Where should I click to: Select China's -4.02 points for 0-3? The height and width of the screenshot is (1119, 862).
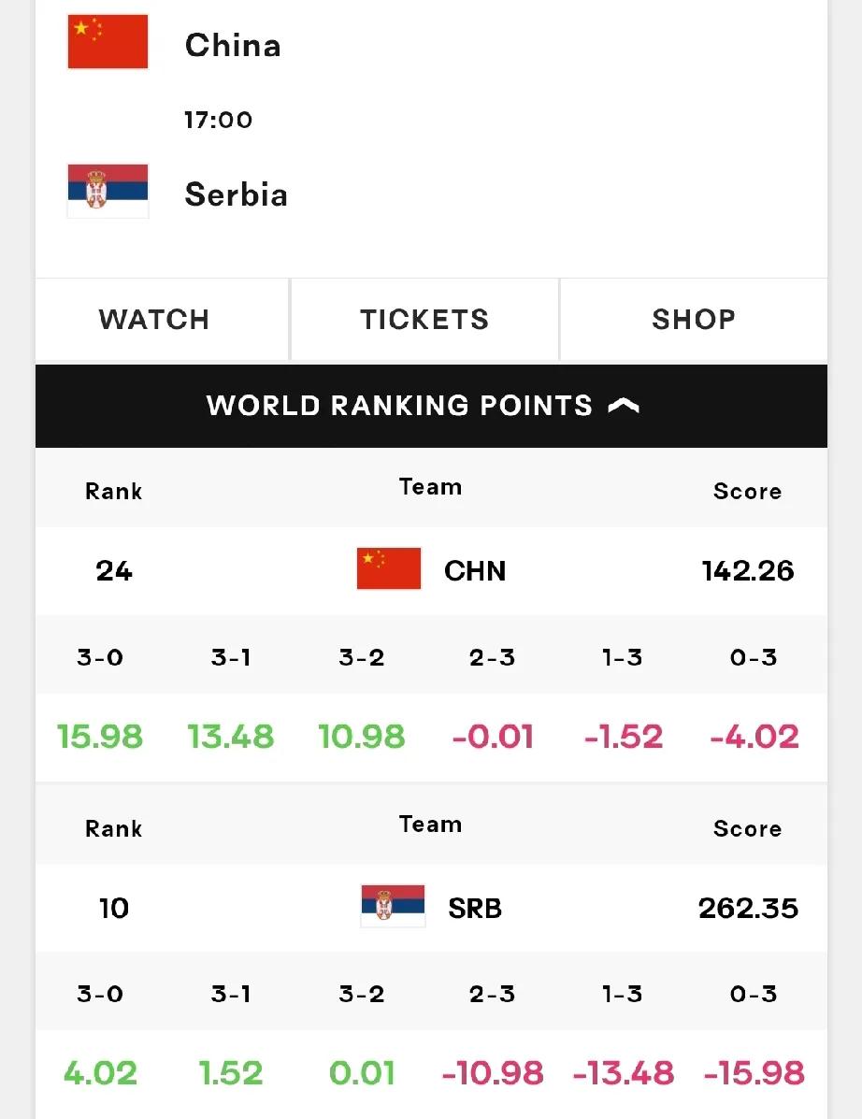pyautogui.click(x=754, y=737)
